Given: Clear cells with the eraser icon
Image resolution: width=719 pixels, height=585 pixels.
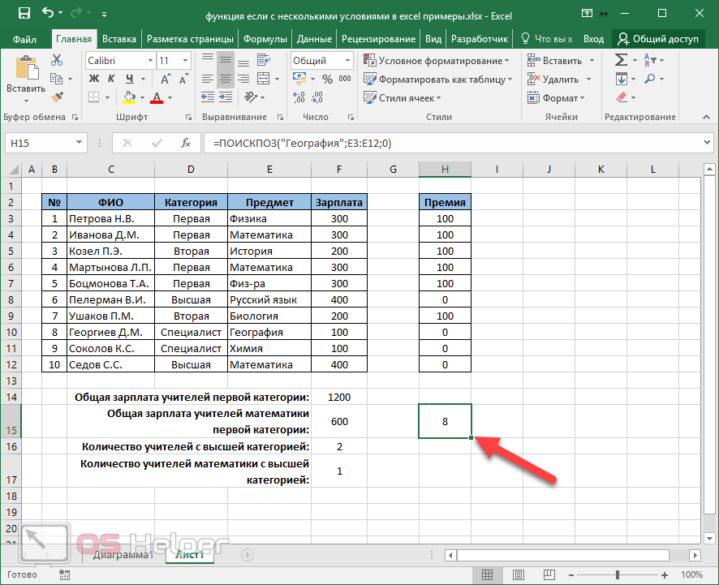Looking at the screenshot, I should [622, 97].
